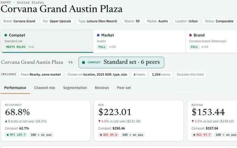Click the Chosen on location, 2025 ADR chip
The height and width of the screenshot is (148, 237).
pos(97,75)
